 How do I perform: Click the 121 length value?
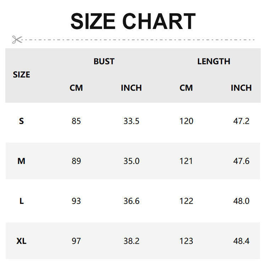(x=186, y=161)
